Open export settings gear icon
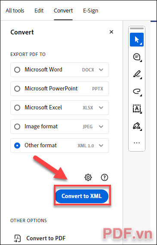This screenshot has height=245, width=157. [x=88, y=177]
